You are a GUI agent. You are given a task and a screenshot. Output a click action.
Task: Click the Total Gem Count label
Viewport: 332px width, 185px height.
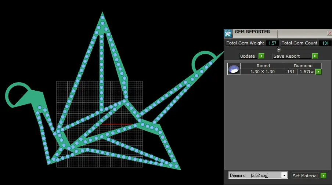pos(299,43)
